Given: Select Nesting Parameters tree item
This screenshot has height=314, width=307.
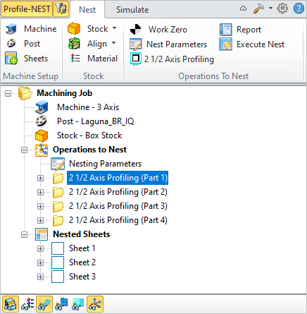Looking at the screenshot, I should 105,164.
